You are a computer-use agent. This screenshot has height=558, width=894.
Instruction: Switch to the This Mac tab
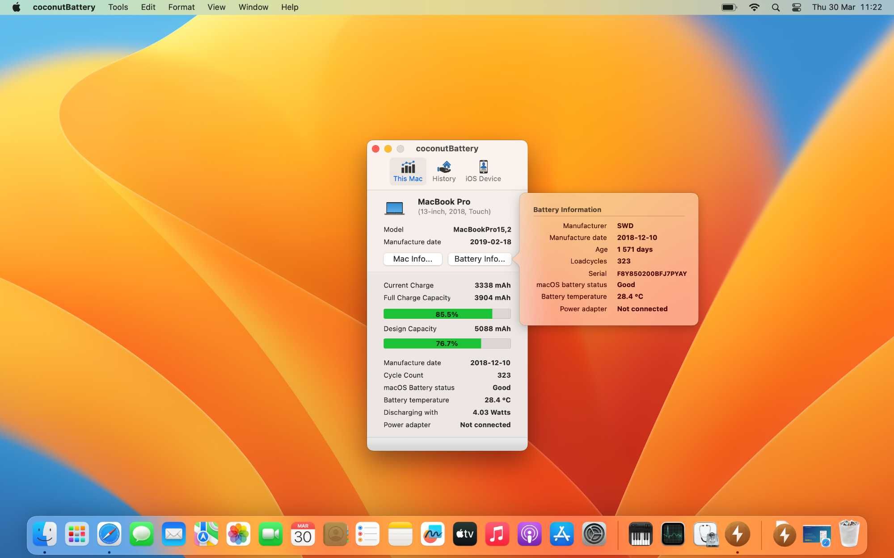[x=408, y=171]
